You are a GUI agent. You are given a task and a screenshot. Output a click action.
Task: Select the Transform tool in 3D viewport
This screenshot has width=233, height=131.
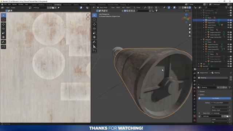click(x=94, y=37)
